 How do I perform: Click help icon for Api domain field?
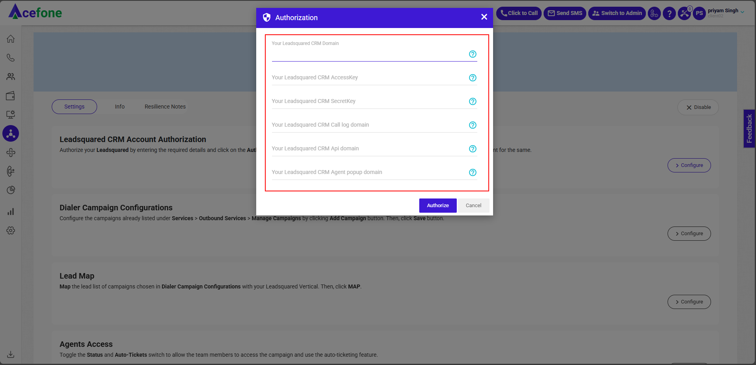click(473, 149)
